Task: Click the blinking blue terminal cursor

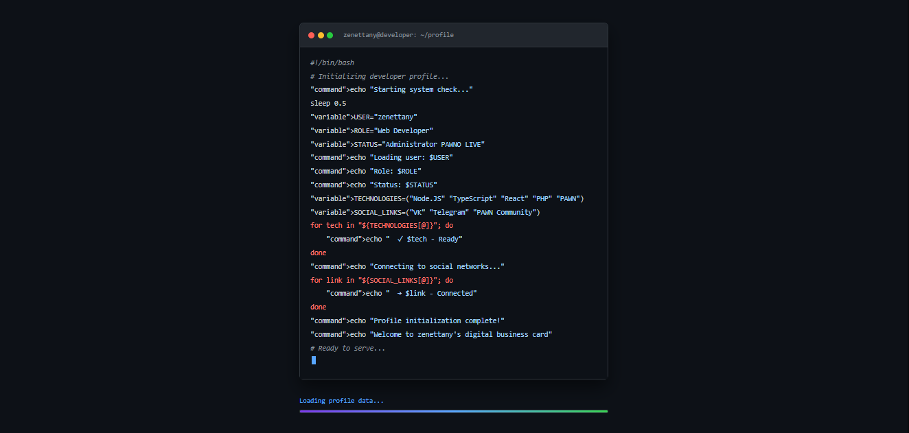Action: click(314, 360)
